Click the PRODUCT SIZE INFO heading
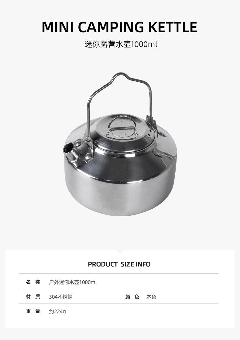Viewport: 240px width, 340px height. coord(119,264)
